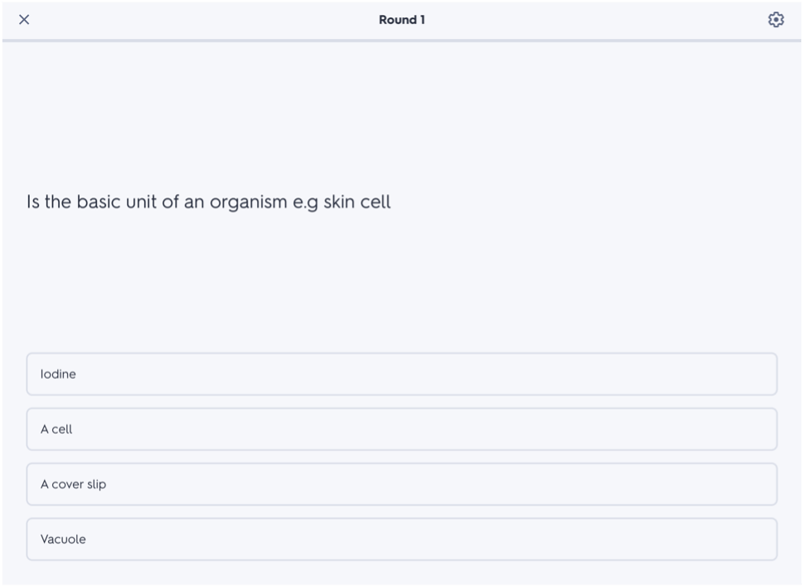
Task: Click the round progress bar under the header
Action: [401, 41]
